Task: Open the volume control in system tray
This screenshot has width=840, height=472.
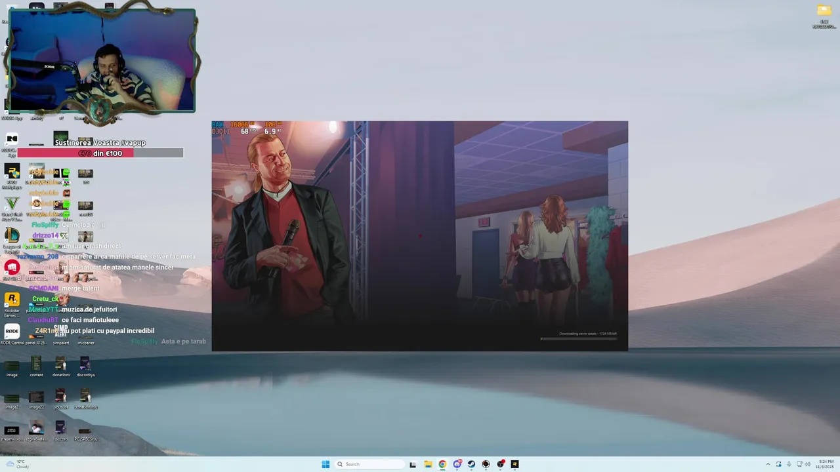Action: (807, 464)
